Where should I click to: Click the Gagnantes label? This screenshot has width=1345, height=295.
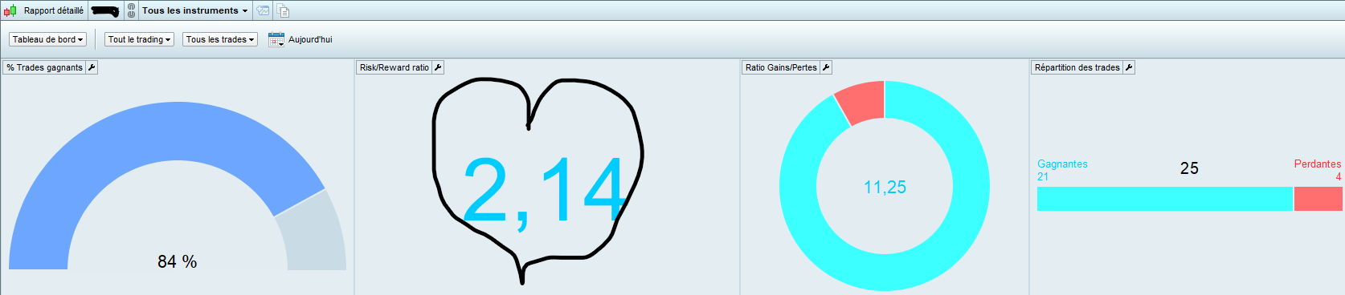(x=1062, y=164)
